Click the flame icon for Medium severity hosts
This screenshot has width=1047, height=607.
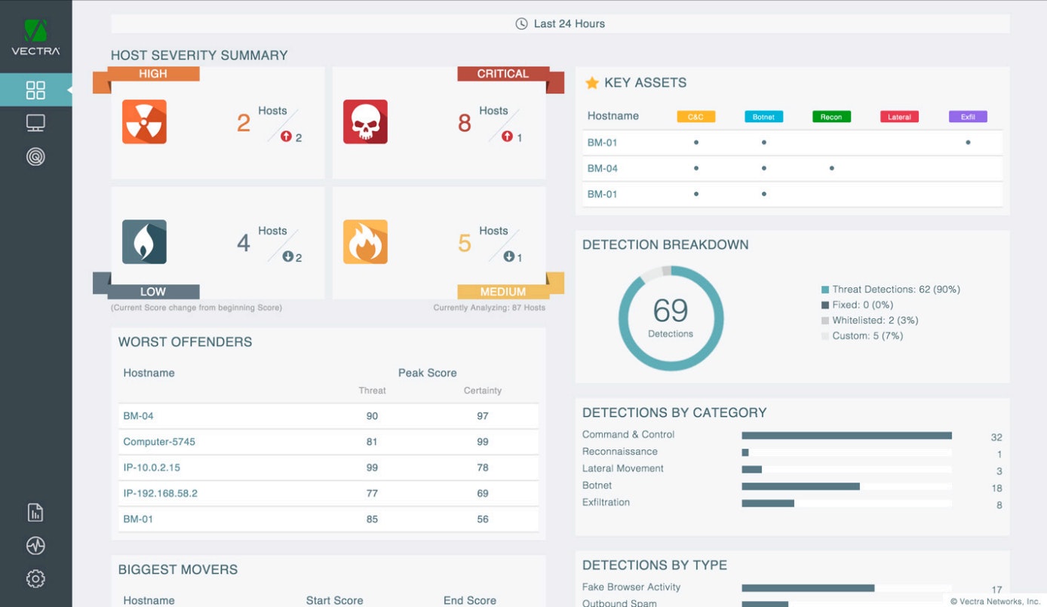point(365,243)
